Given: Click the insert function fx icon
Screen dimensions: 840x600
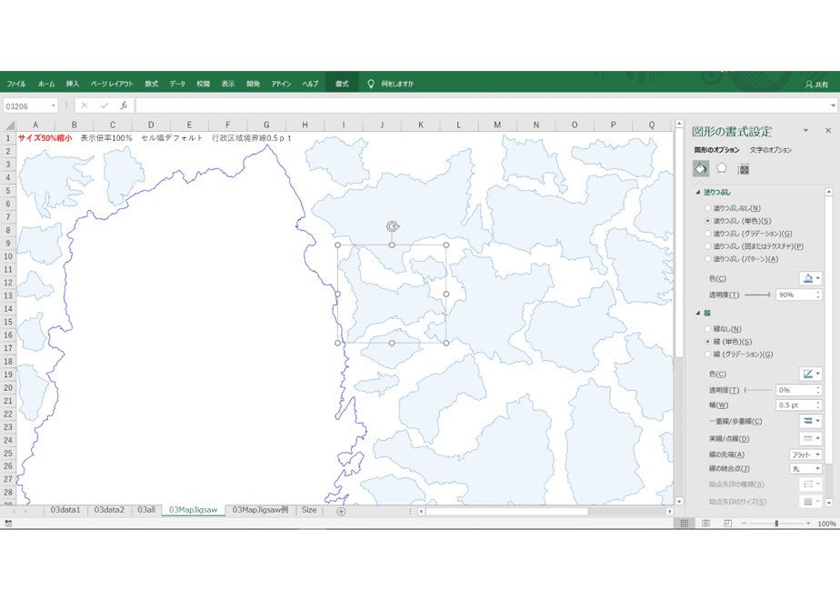Looking at the screenshot, I should coord(124,105).
